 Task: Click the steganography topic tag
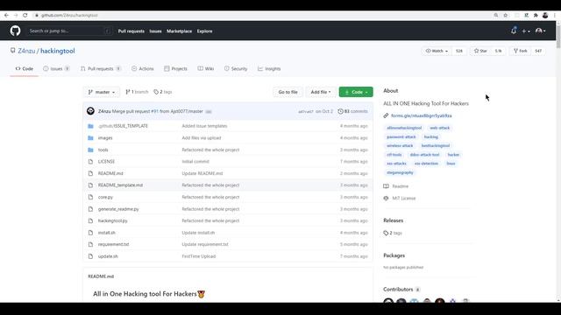400,172
